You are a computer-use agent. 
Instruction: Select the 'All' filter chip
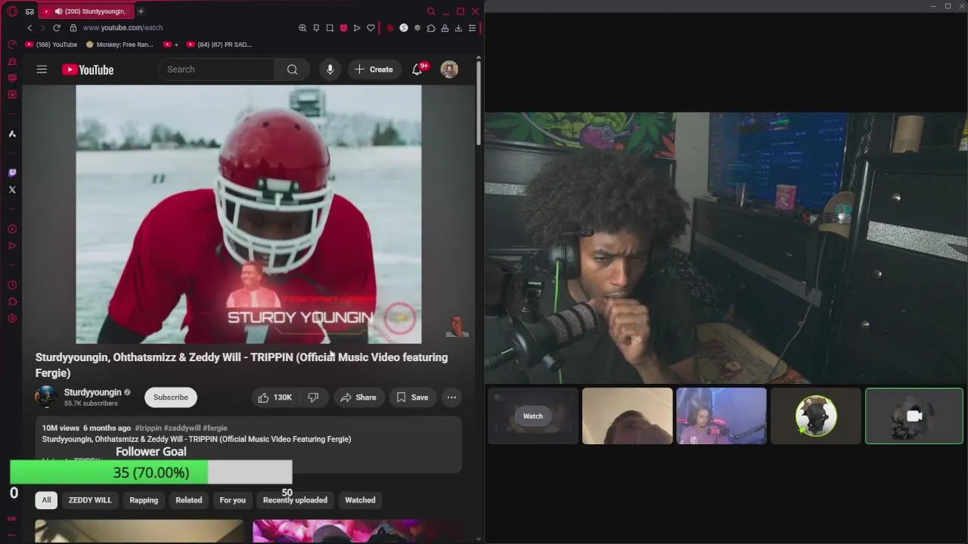point(46,500)
